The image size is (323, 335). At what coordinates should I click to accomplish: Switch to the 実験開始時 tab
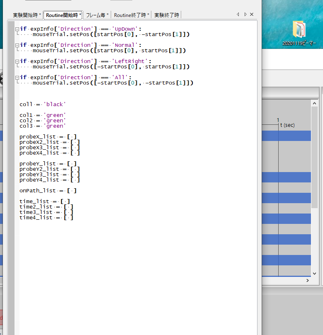point(27,15)
